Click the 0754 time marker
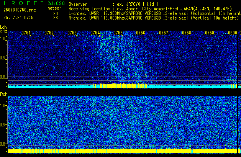 (95, 33)
